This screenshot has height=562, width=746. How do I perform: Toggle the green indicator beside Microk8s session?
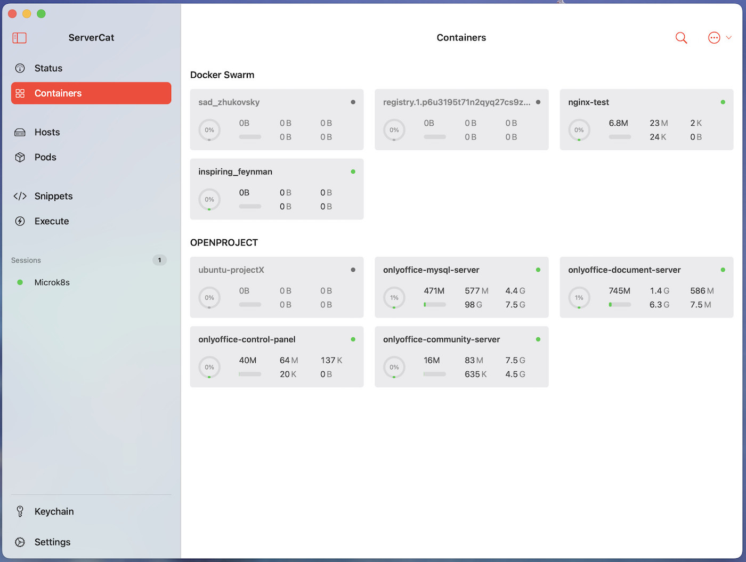(20, 282)
